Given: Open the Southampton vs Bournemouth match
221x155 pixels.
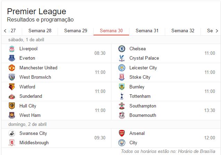Looking at the screenshot, I should point(166,111).
